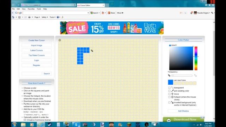
Task: Enable the hotspot checkbox
Action: [x=169, y=97]
